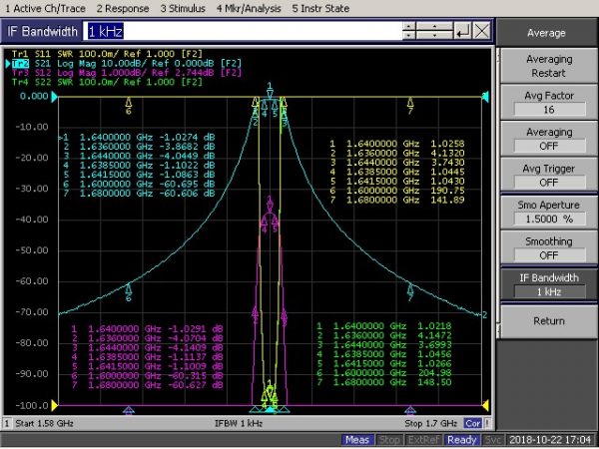The image size is (599, 449).
Task: Click the Stop status indicator in status bar
Action: [389, 440]
